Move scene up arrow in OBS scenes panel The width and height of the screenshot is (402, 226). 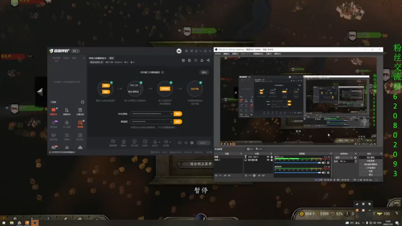coord(225,175)
